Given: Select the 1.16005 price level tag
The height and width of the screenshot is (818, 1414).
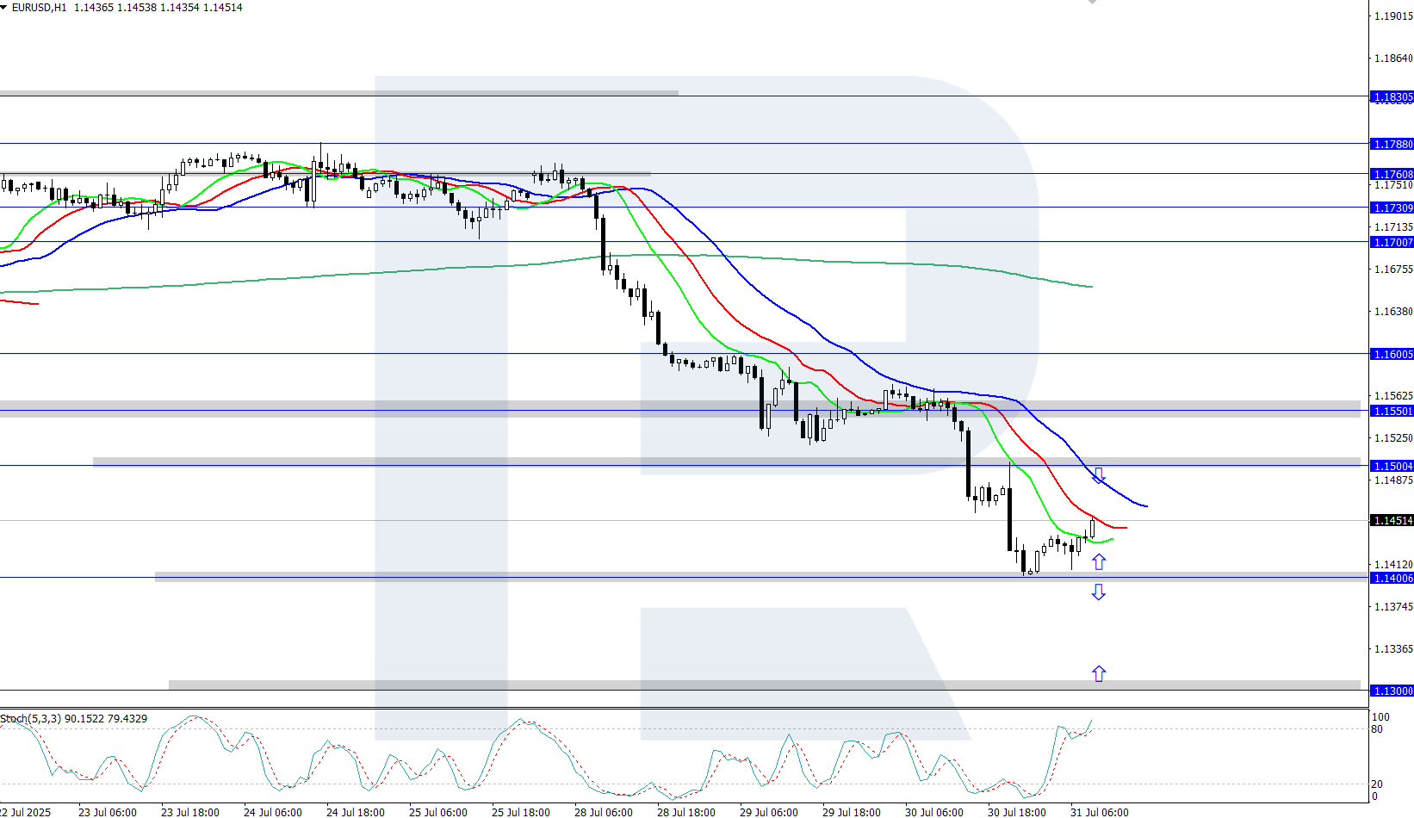Looking at the screenshot, I should 1392,355.
